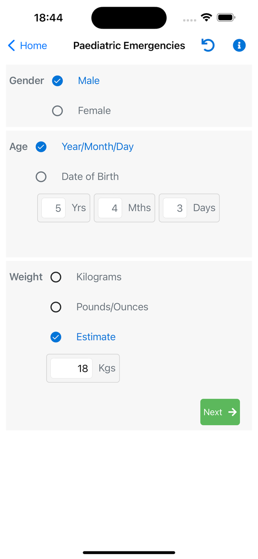Image resolution: width=258 pixels, height=559 pixels.
Task: Tap the back chevron icon
Action: pyautogui.click(x=12, y=45)
